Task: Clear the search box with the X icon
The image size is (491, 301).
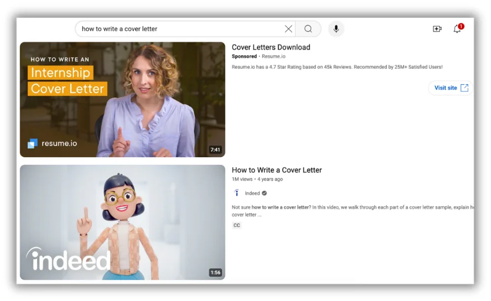Action: click(288, 29)
